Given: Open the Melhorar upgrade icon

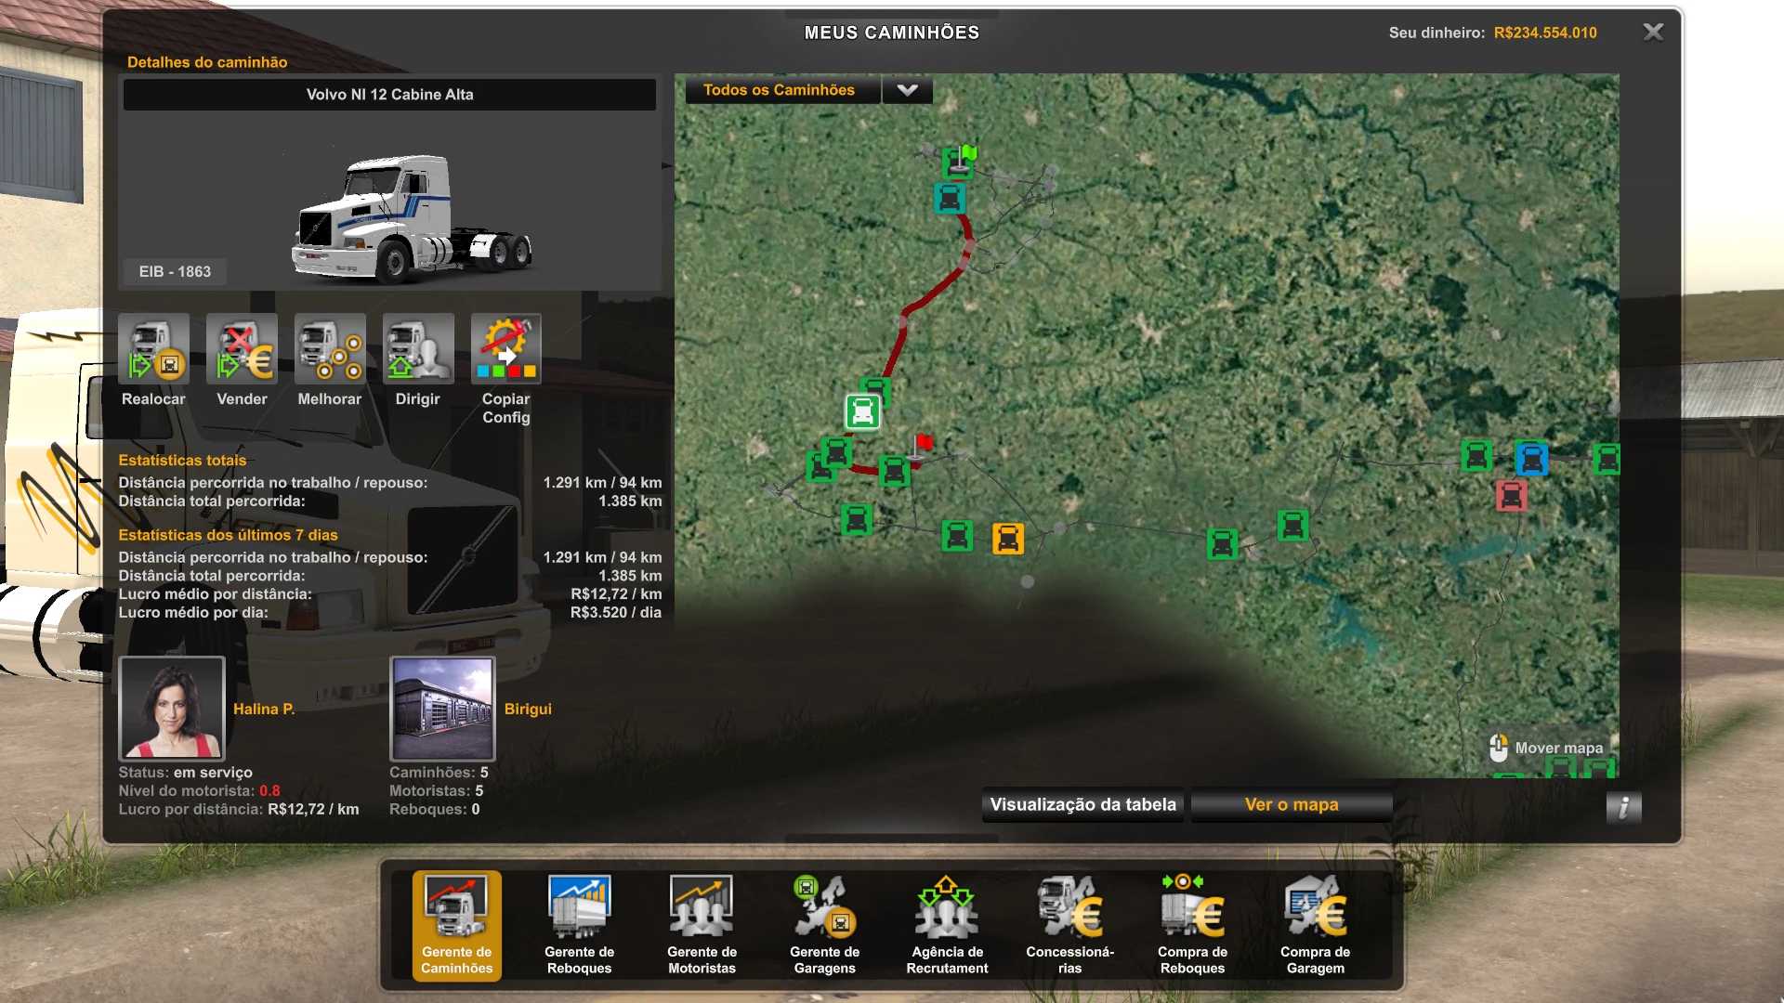Looking at the screenshot, I should [330, 349].
